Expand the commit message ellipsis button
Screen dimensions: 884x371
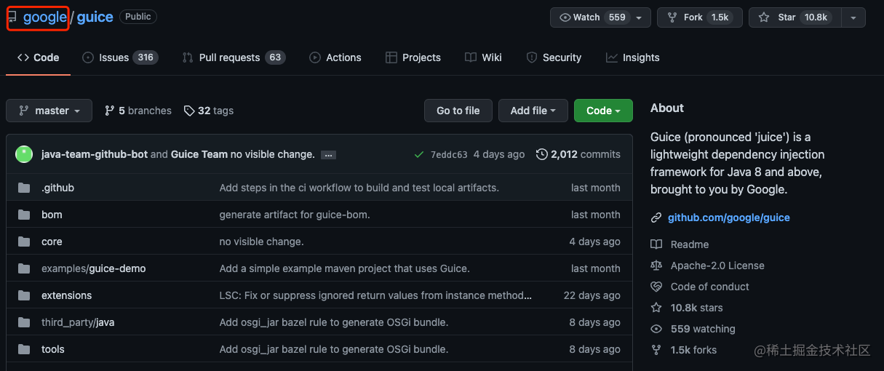(328, 155)
